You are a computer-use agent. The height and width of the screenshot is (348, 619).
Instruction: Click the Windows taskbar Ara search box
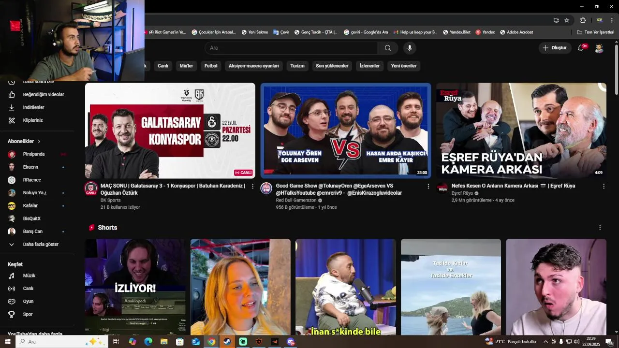62,342
